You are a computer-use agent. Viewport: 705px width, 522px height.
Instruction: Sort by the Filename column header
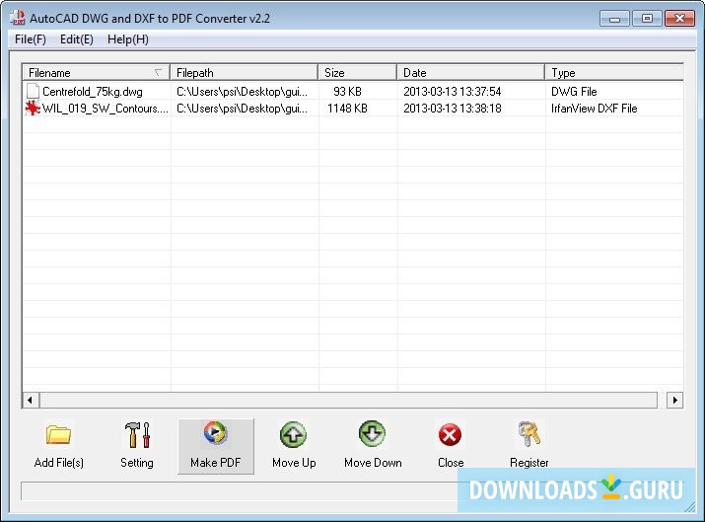(x=97, y=72)
